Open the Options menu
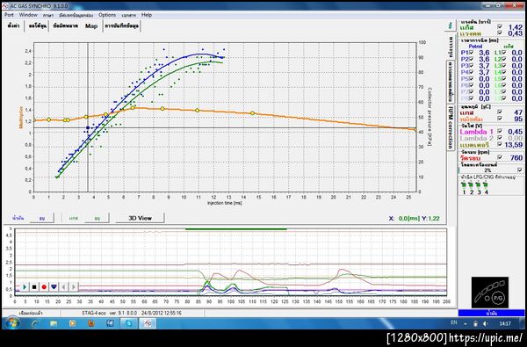This screenshot has height=347, width=527. pyautogui.click(x=107, y=15)
